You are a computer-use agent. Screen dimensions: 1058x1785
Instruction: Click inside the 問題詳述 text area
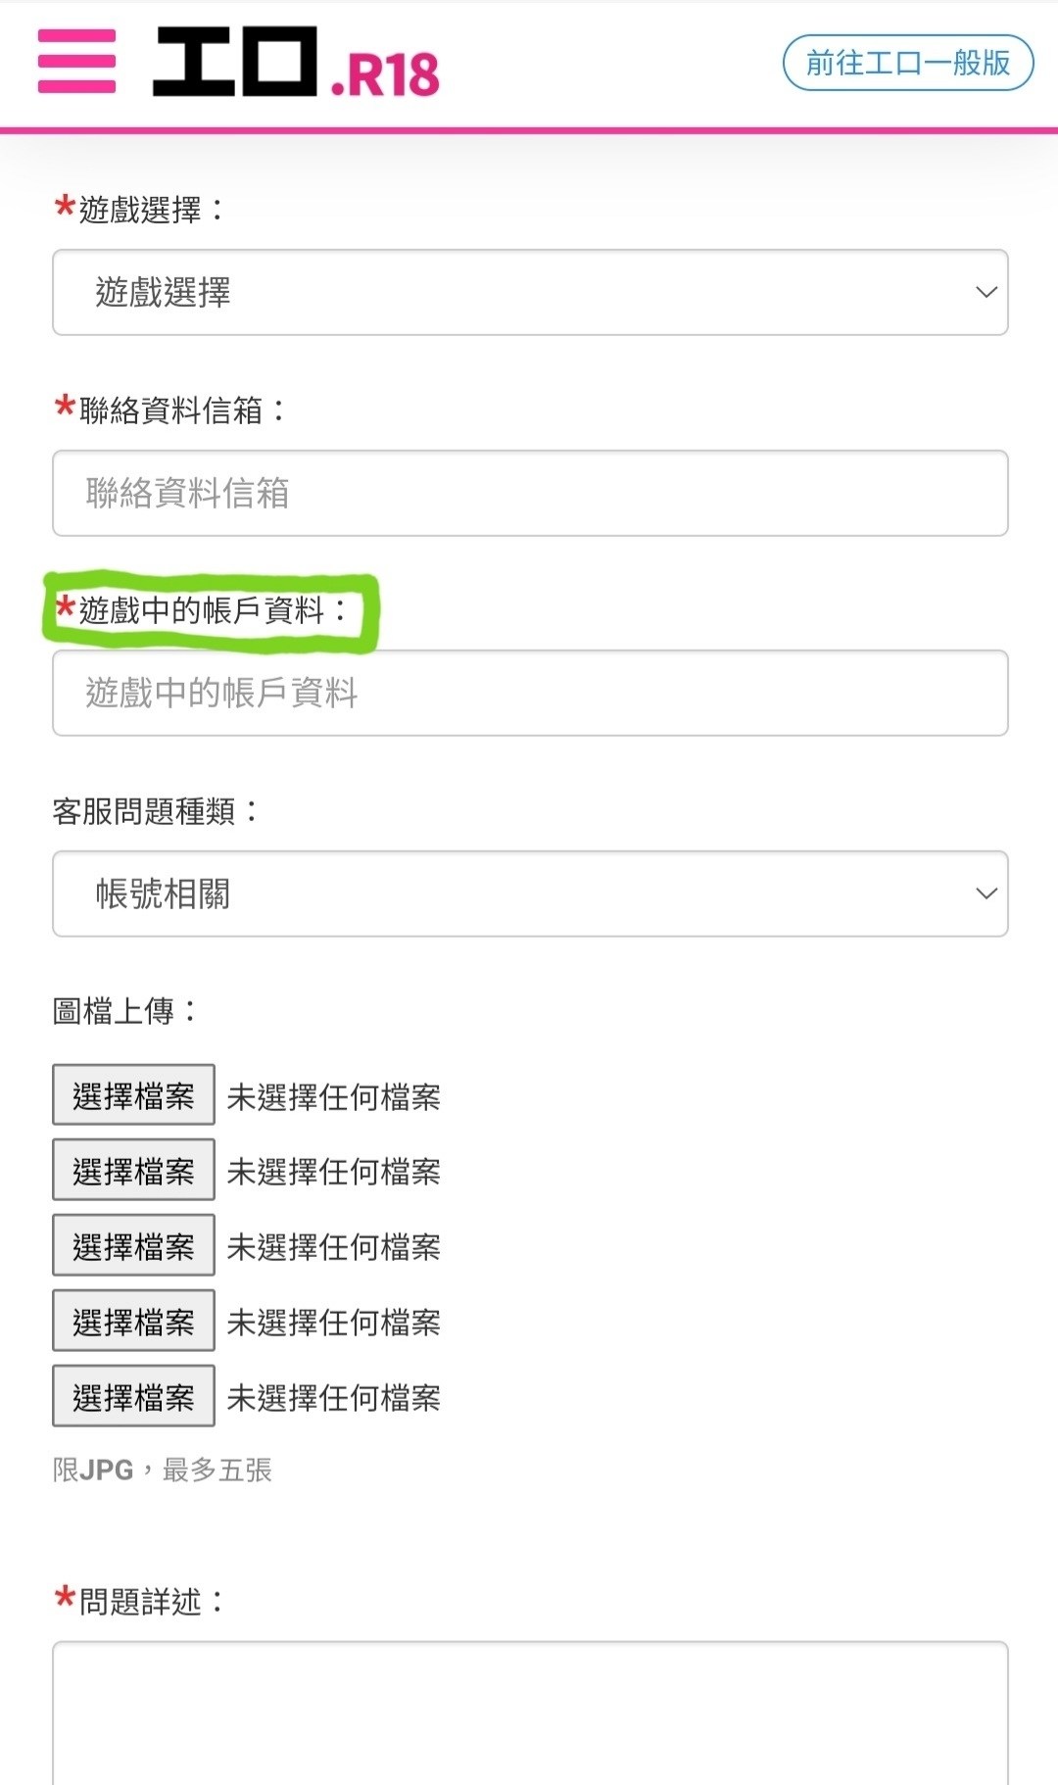[x=529, y=1713]
